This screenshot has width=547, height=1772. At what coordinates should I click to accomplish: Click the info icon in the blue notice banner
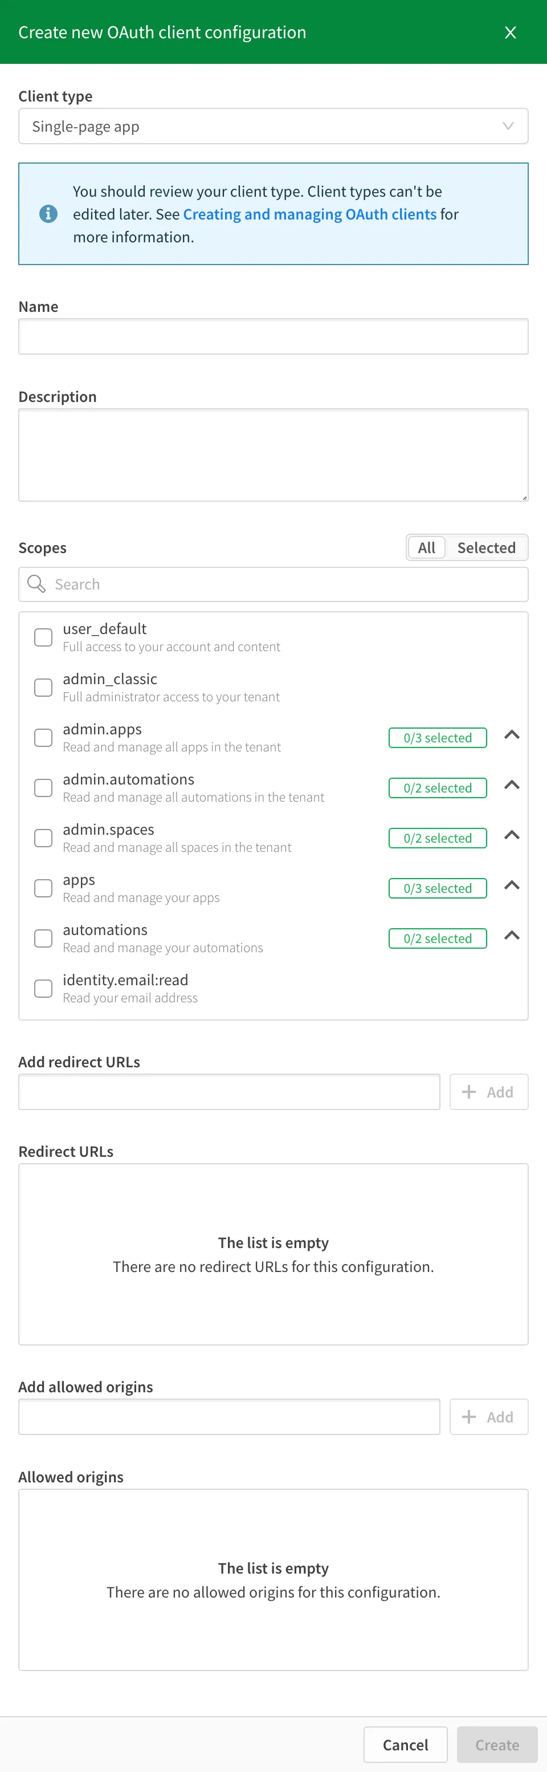47,214
